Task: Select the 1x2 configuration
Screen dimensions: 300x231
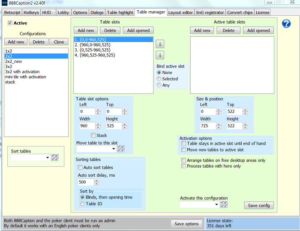Action: tap(36, 51)
